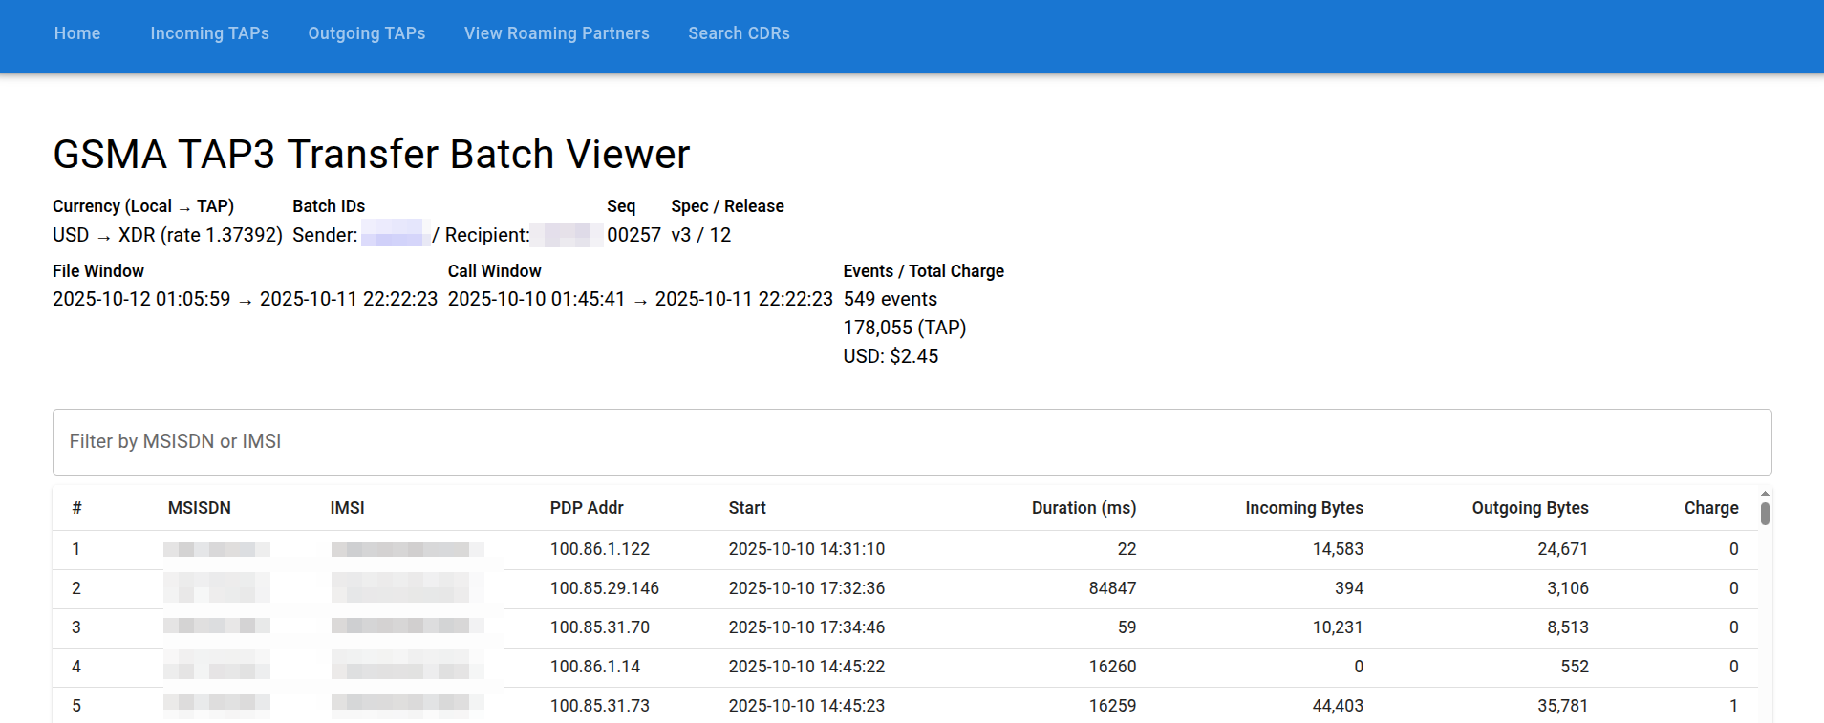Click the # column header
Image resolution: width=1824 pixels, height=723 pixels.
[76, 508]
